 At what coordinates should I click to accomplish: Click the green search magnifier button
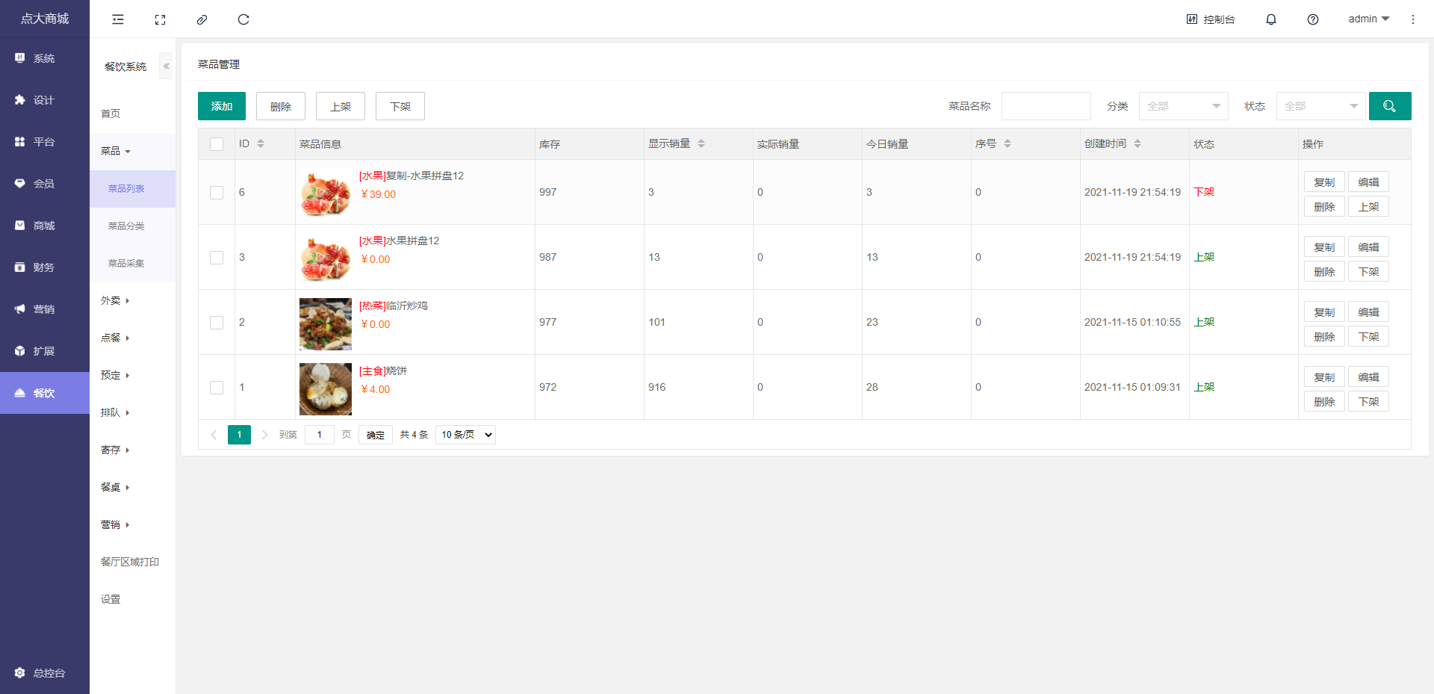click(x=1389, y=106)
